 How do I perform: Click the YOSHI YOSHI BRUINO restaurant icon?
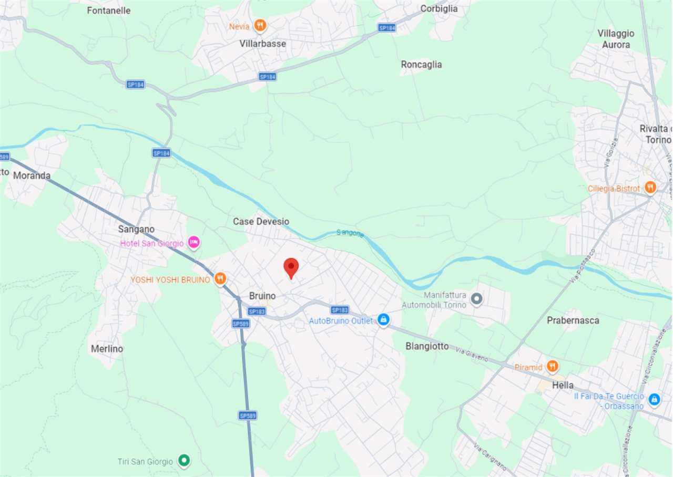point(220,279)
